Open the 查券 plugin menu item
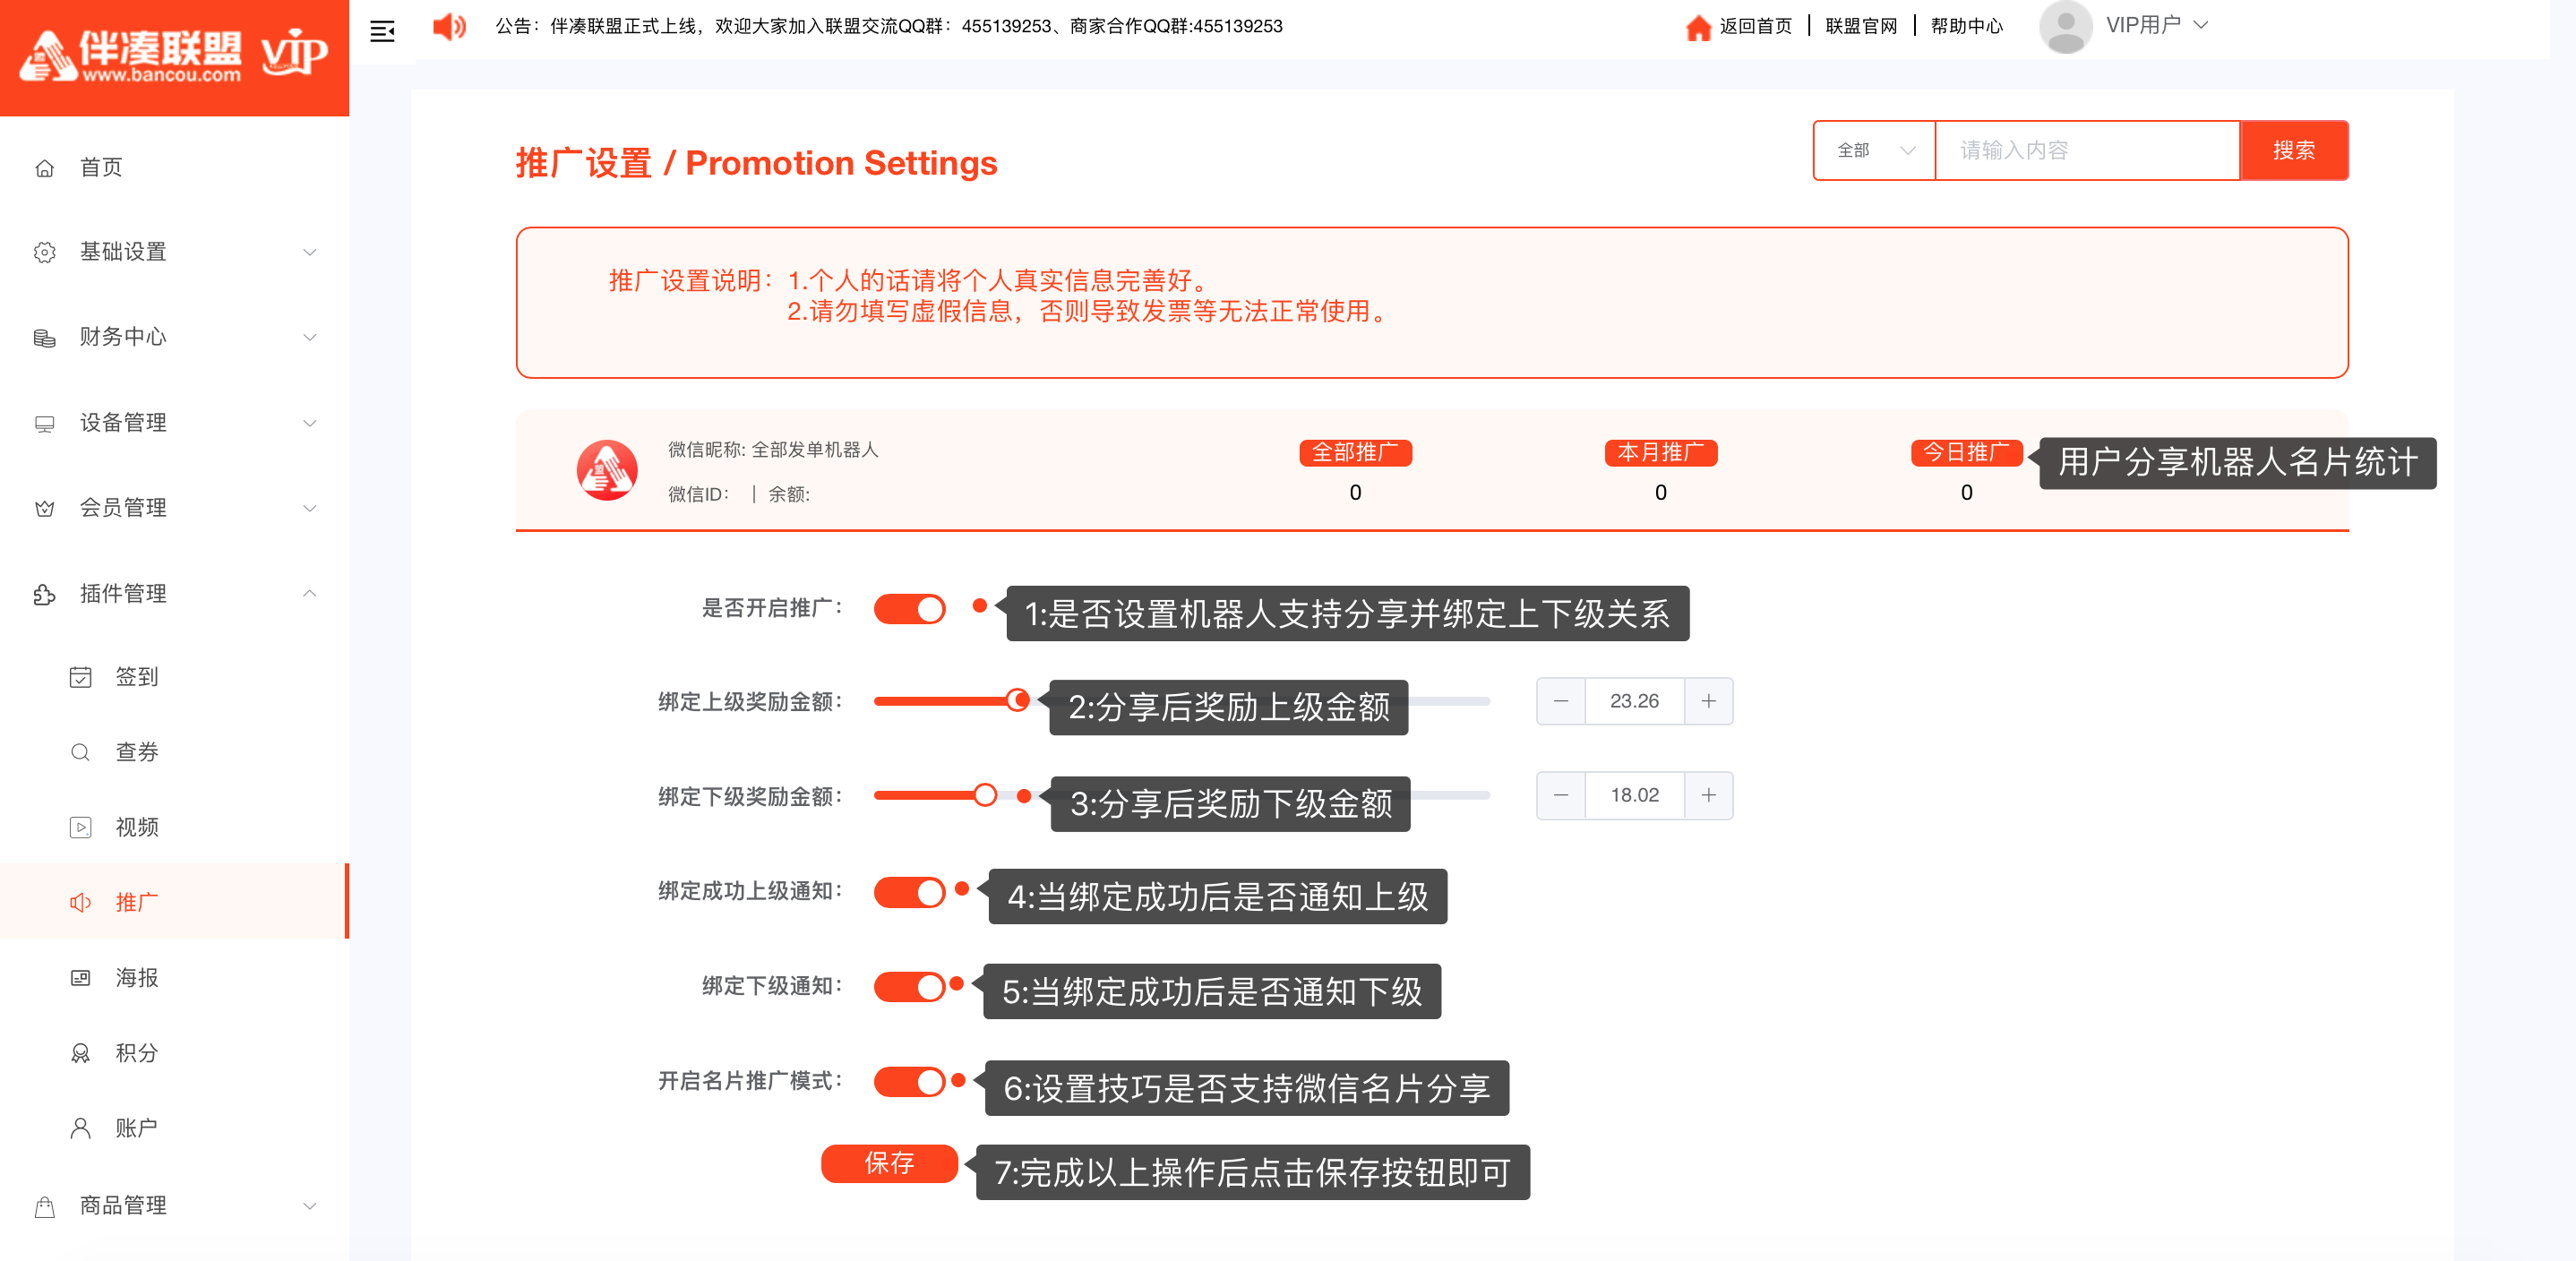The image size is (2576, 1261). (x=174, y=752)
